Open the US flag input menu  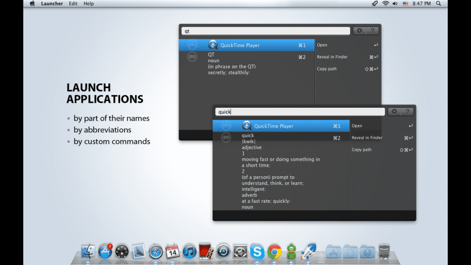point(405,4)
